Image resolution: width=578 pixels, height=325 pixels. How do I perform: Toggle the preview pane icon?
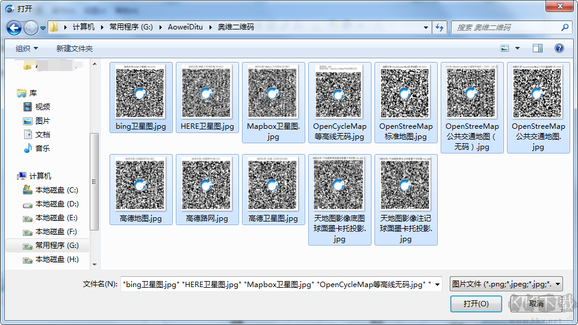point(537,48)
